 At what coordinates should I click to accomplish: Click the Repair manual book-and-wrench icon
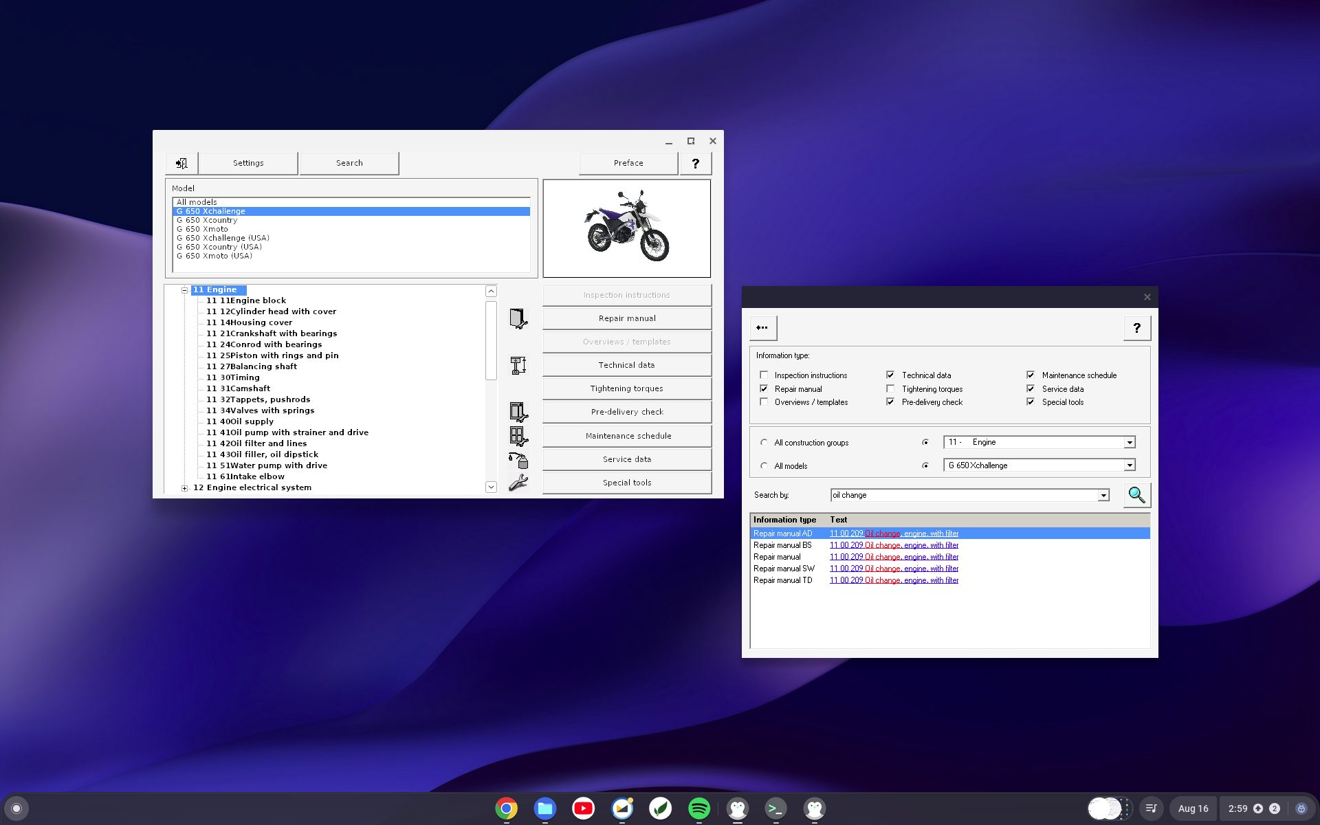[x=520, y=318]
